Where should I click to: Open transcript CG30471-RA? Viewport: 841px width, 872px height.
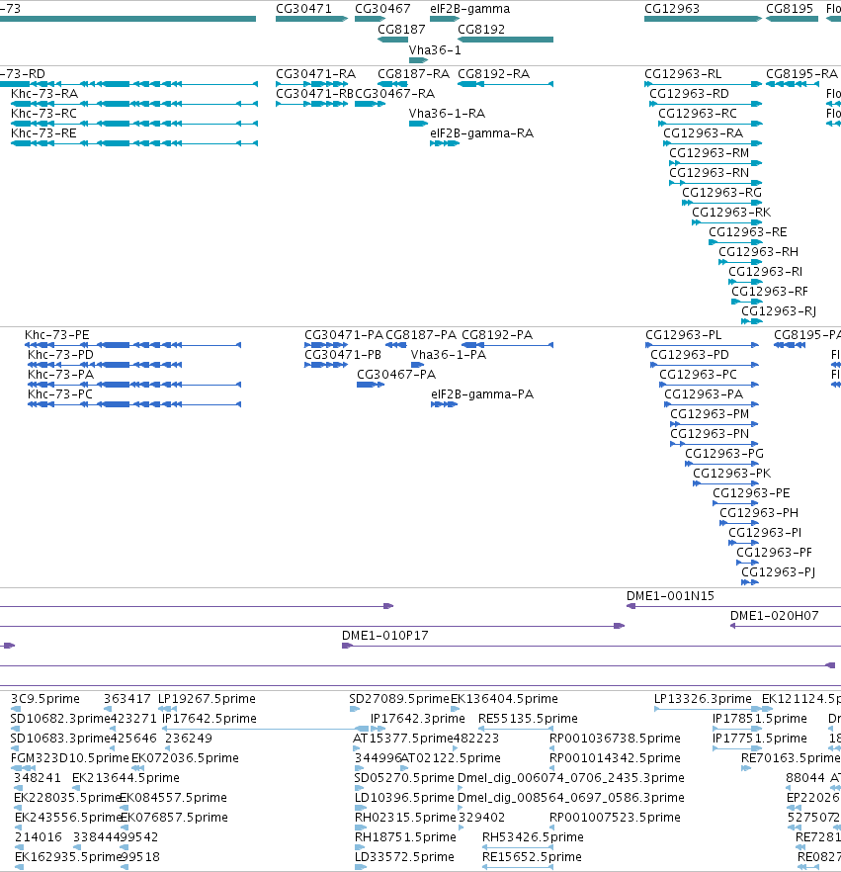315,74
